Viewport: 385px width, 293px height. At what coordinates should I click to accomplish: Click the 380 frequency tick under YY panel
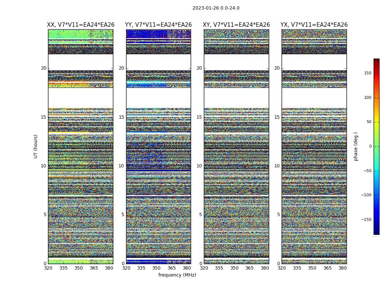[x=187, y=268]
